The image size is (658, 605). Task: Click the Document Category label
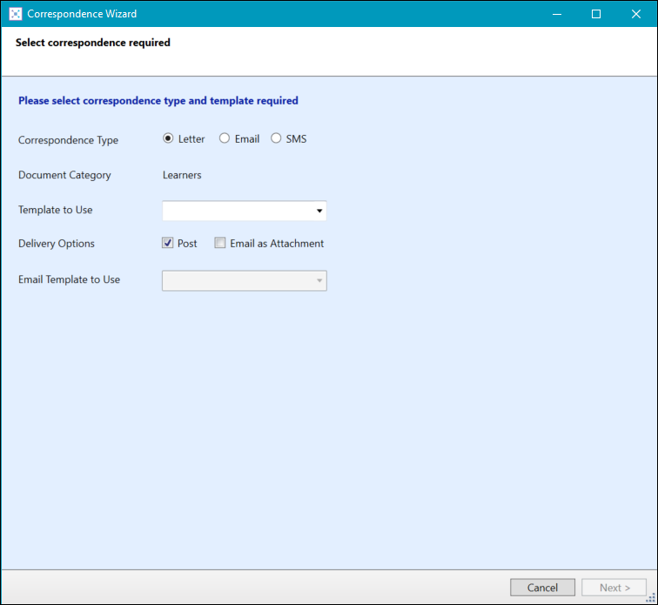(x=64, y=175)
